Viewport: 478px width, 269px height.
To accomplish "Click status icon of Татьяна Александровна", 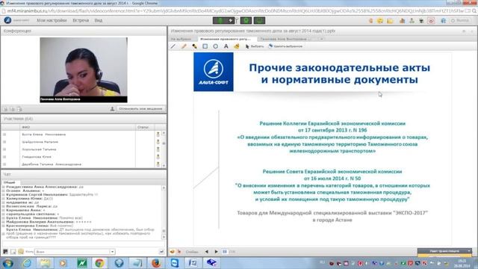I will point(158,164).
